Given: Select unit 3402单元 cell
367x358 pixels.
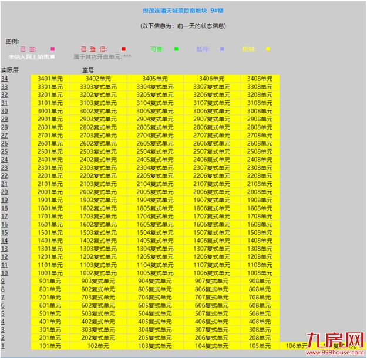Looking at the screenshot, I should click(98, 79).
